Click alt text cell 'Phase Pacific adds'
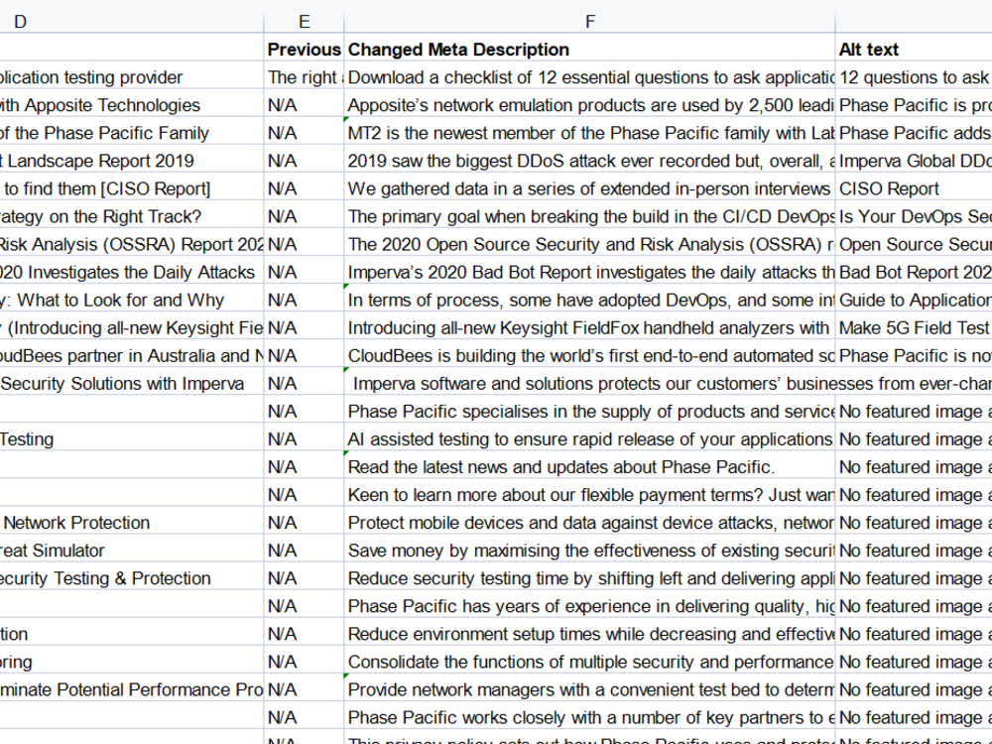This screenshot has width=992, height=744. tap(914, 133)
